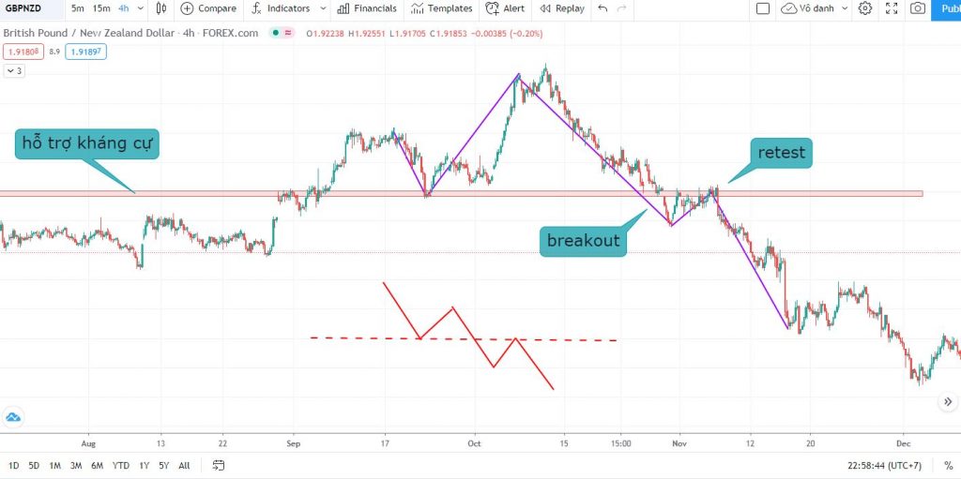
Task: Enter fullscreen mode
Action: click(x=891, y=8)
